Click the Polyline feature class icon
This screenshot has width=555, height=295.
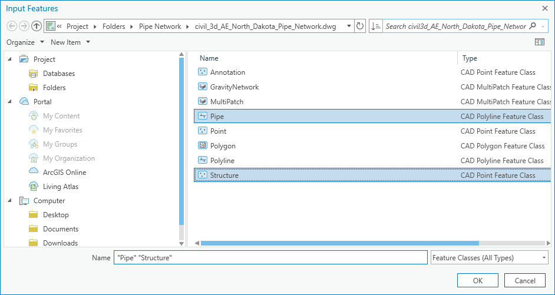point(203,161)
